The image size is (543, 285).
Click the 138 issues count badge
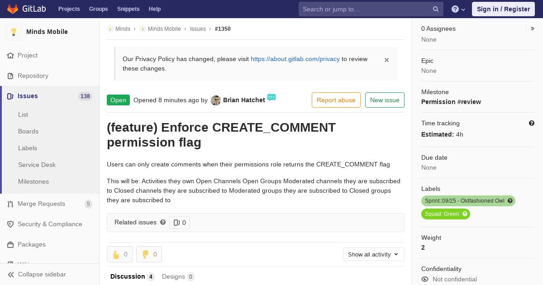(85, 96)
